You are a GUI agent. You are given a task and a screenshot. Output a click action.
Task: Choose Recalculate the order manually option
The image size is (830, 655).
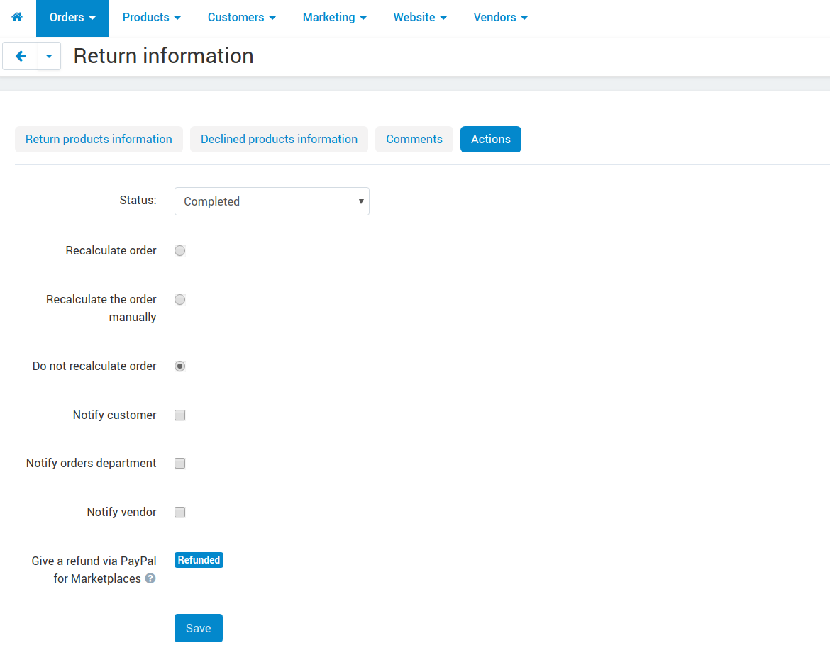click(180, 299)
